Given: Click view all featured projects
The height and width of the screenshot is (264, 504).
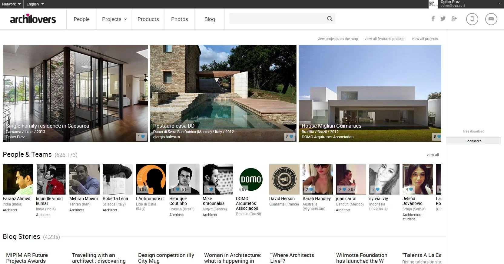Looking at the screenshot, I should pyautogui.click(x=385, y=39).
